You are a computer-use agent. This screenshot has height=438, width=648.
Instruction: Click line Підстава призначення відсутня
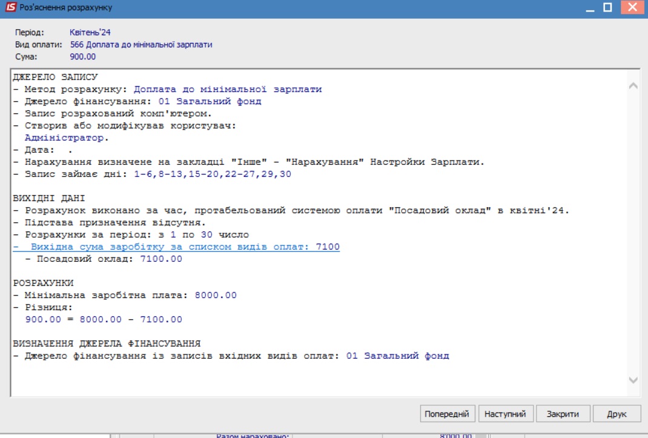click(x=110, y=222)
